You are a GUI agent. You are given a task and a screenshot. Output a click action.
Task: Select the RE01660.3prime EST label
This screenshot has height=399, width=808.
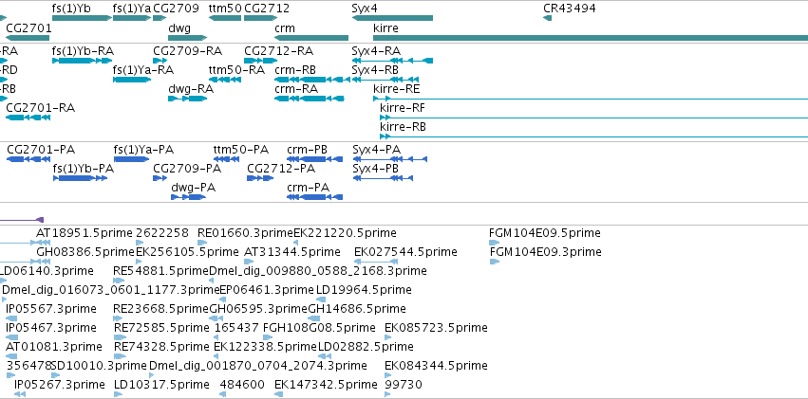click(245, 233)
